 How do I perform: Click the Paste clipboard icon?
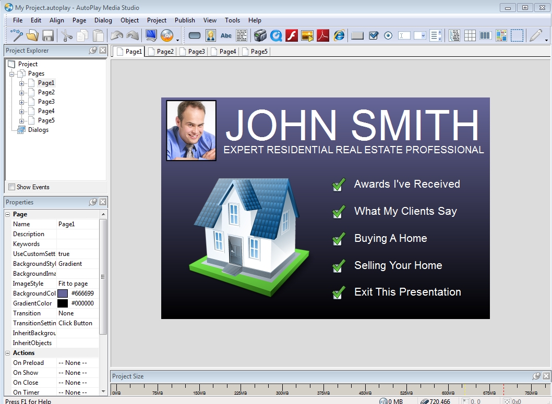click(98, 35)
